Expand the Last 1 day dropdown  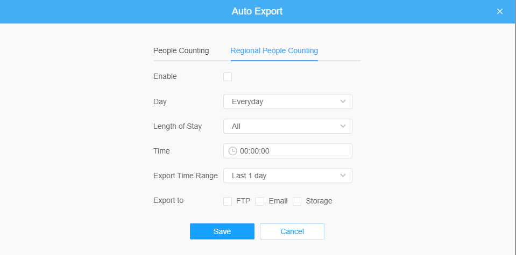click(288, 176)
